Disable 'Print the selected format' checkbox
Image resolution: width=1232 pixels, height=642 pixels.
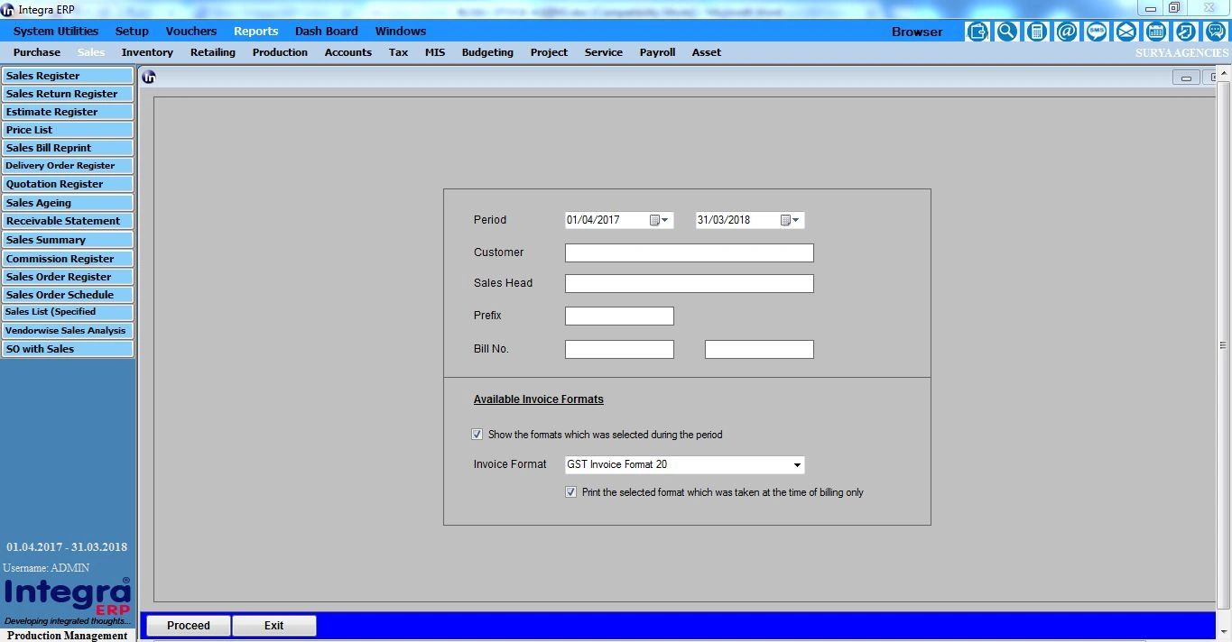click(570, 491)
